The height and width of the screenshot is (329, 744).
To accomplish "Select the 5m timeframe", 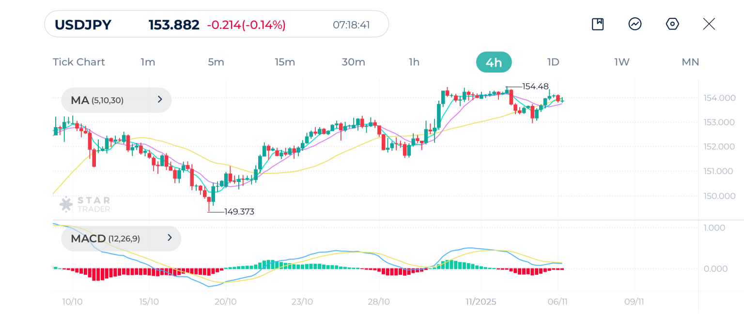I will point(216,62).
